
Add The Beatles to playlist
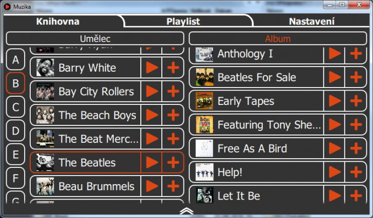pyautogui.click(x=173, y=163)
